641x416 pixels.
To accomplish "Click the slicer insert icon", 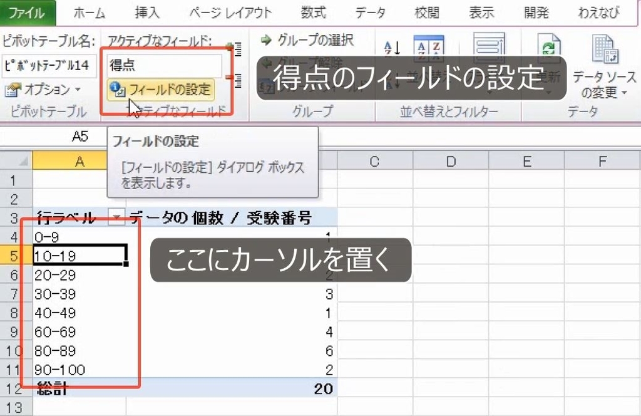I will [489, 48].
